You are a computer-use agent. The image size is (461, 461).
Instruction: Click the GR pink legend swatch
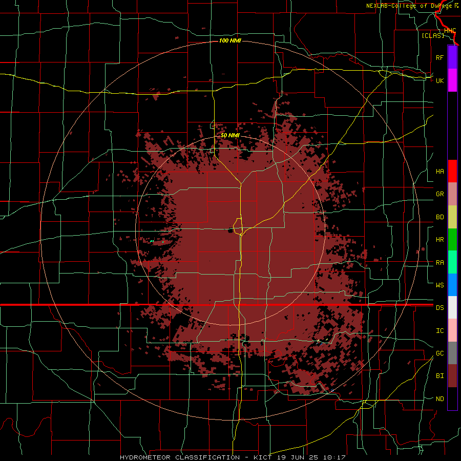(x=452, y=194)
